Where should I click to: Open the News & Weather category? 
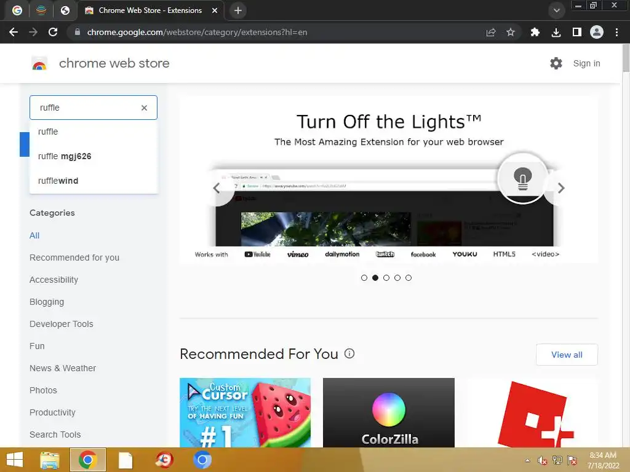pos(63,368)
